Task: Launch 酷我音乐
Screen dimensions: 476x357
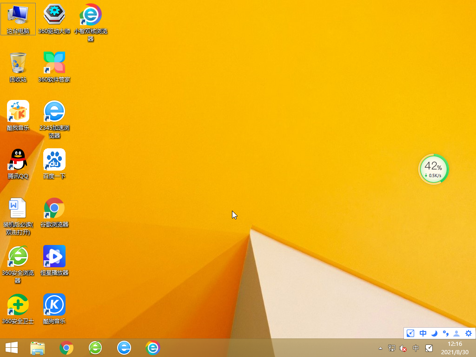Action: tap(18, 112)
